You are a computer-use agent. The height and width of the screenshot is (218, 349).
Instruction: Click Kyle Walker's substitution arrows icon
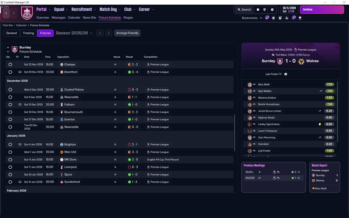[x=321, y=91]
